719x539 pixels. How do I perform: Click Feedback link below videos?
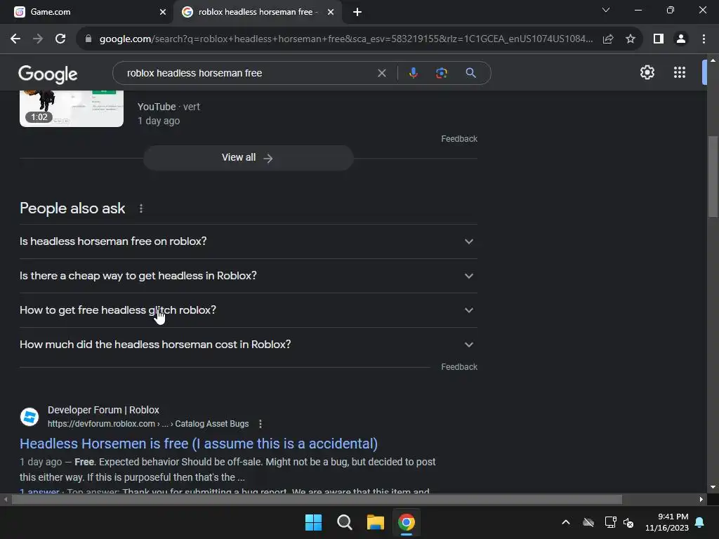tap(459, 139)
